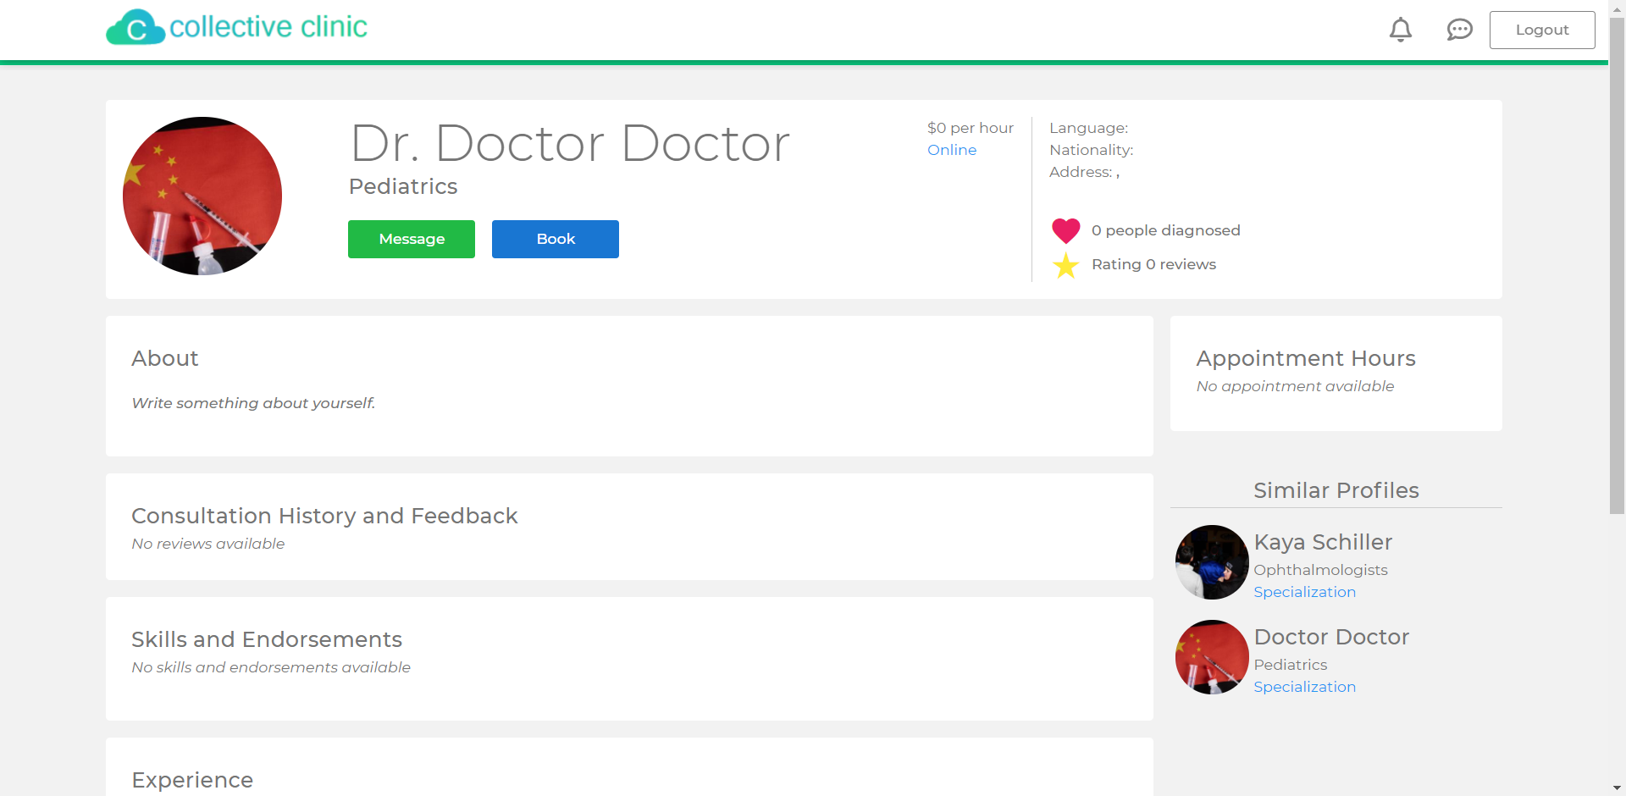
Task: Click the pink heart diagnosed icon
Action: pos(1066,230)
